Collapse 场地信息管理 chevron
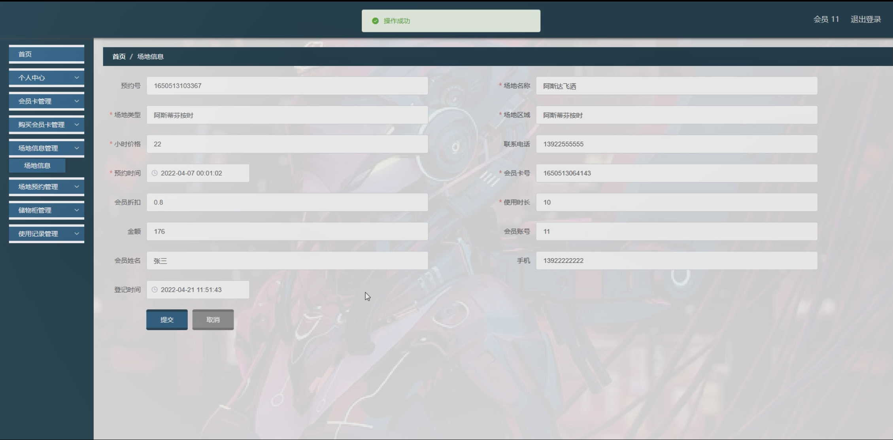The width and height of the screenshot is (893, 440). point(77,148)
